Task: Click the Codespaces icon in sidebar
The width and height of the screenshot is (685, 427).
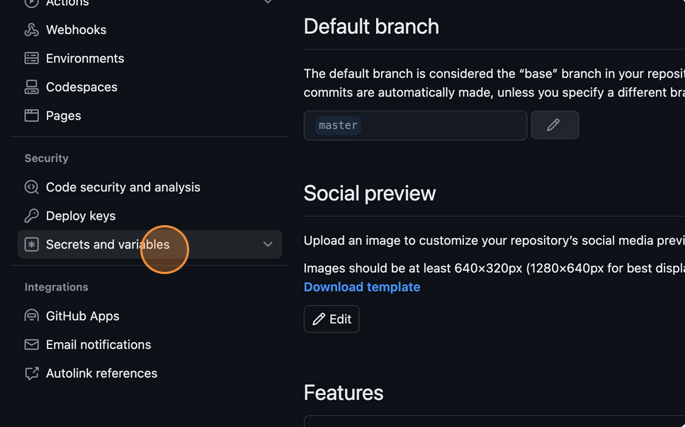Action: [x=31, y=87]
